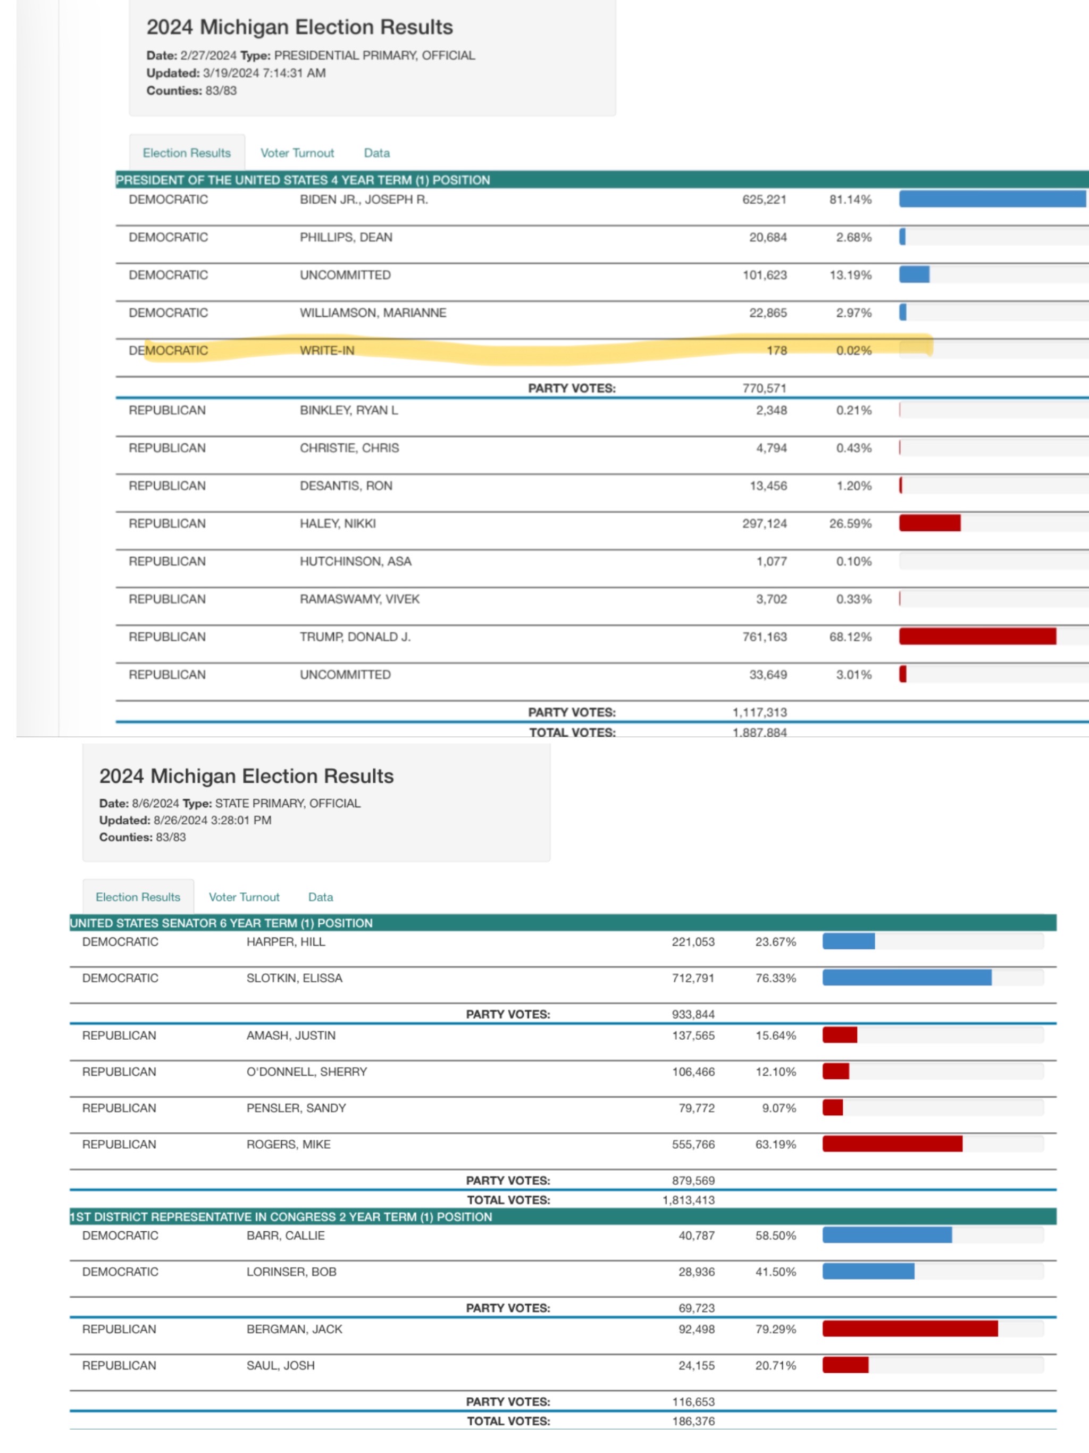1089x1453 pixels.
Task: Click the Rogers, Mike percentage bar
Action: click(892, 1143)
